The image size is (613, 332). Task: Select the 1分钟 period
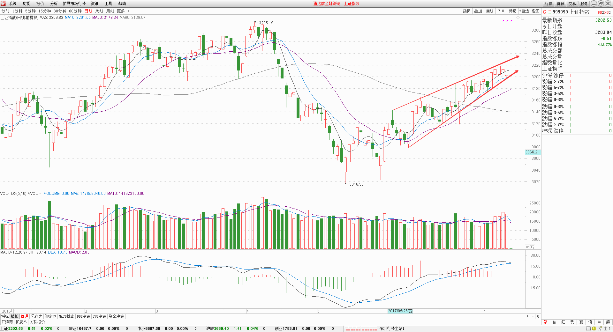18,11
